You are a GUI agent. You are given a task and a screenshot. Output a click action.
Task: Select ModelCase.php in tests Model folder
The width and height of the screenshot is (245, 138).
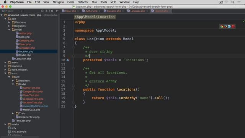(x=31, y=110)
